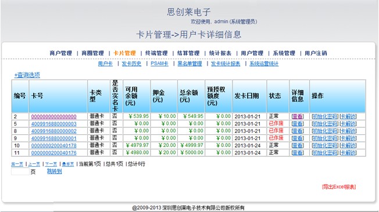Open card number 0000000000000000
This screenshot has width=379, height=212.
pos(54,117)
